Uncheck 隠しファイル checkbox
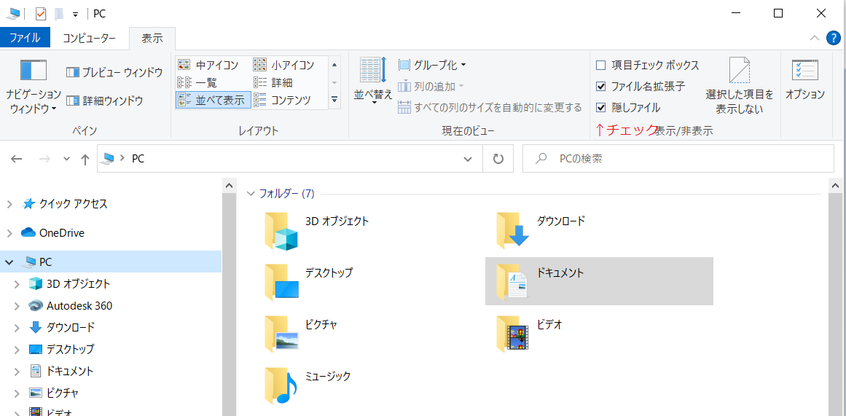846x416 pixels. tap(601, 108)
